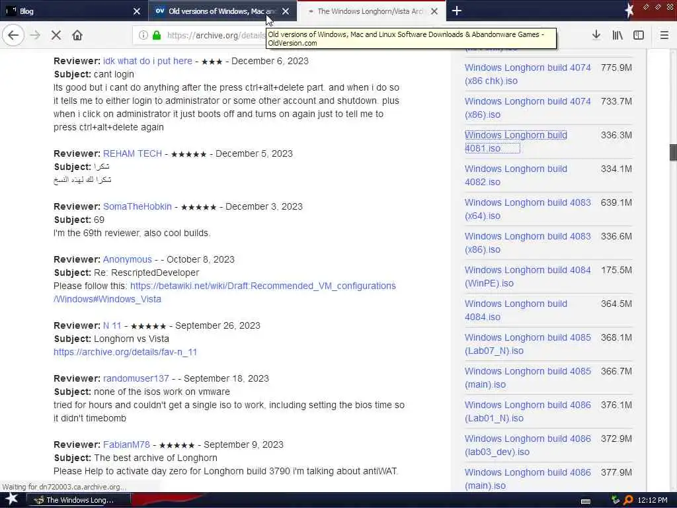Click the 775.9M file size

(616, 67)
